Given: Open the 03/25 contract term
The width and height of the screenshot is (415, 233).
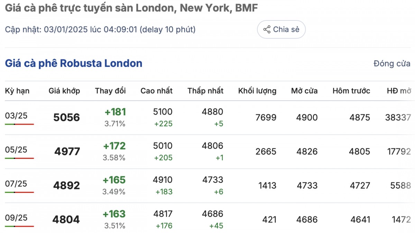Looking at the screenshot, I should (16, 116).
